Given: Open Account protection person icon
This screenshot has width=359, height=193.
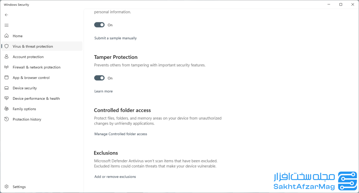Looking at the screenshot, I should point(6,57).
